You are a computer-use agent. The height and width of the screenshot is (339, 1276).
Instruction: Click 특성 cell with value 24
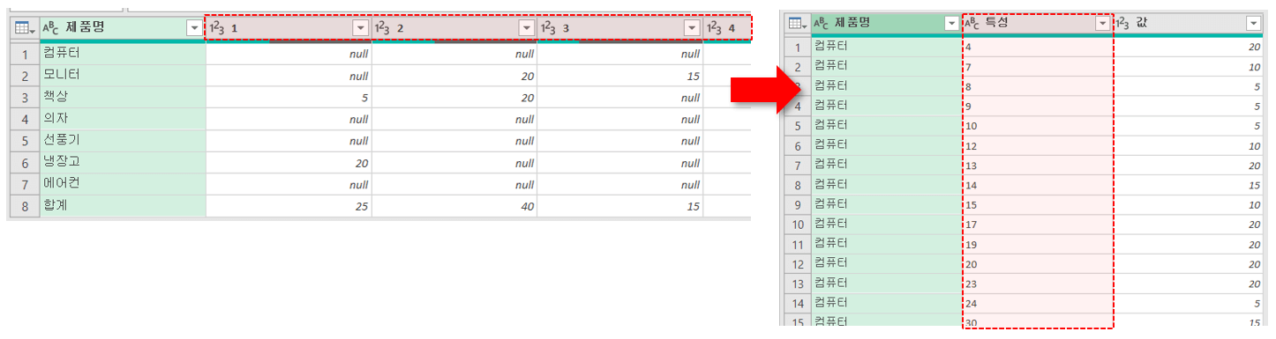(x=1037, y=304)
